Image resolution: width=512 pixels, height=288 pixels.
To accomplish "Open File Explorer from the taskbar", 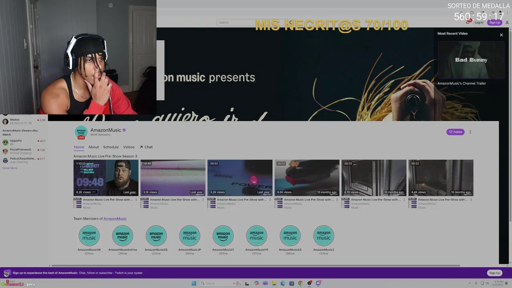I will point(274,283).
